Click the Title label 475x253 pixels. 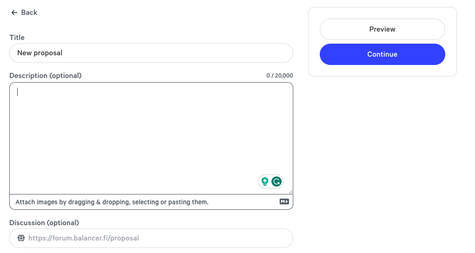click(x=17, y=38)
